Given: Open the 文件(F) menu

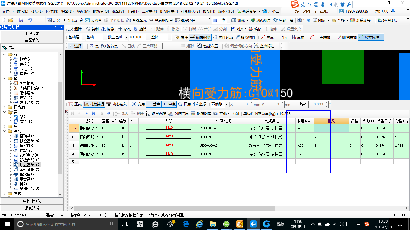Looking at the screenshot, I should pyautogui.click(x=8, y=11).
